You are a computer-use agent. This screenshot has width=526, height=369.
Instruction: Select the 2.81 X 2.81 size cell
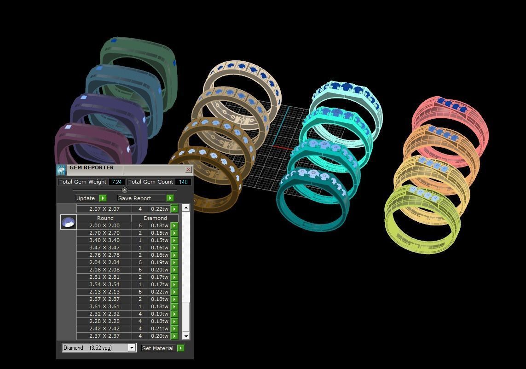click(104, 277)
